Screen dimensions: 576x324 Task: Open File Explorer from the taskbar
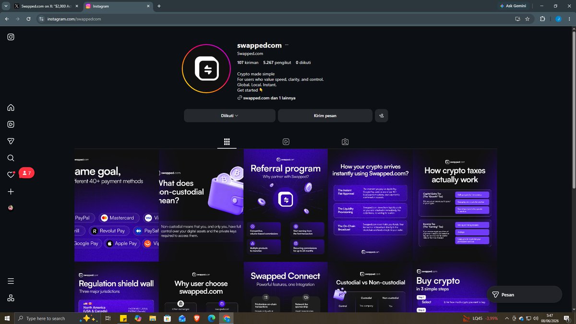tap(153, 318)
